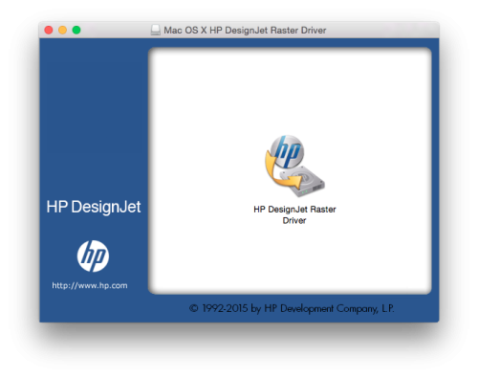Zoom the window with the green button

click(76, 30)
